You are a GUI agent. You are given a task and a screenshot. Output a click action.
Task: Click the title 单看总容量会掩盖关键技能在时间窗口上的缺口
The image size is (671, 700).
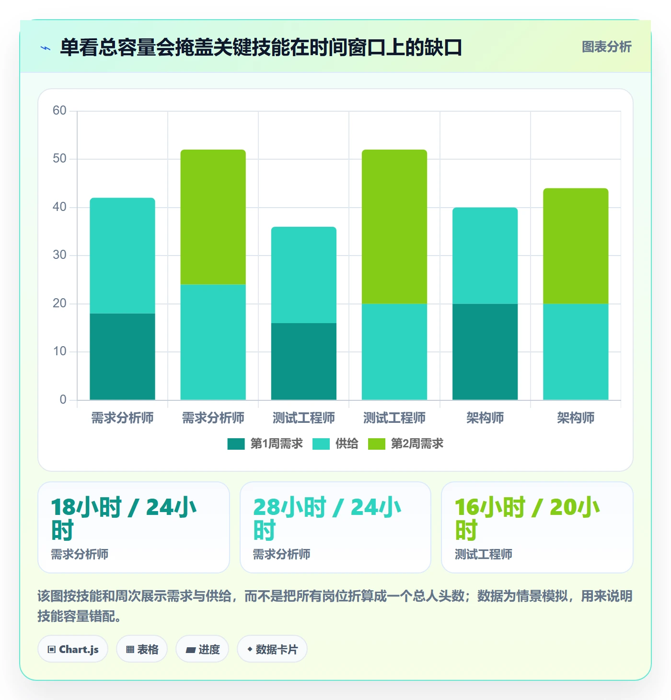(x=261, y=47)
